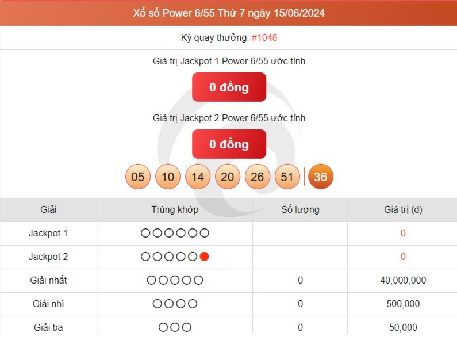Select the Jackpot 1 row label
The width and height of the screenshot is (457, 340).
tap(48, 233)
